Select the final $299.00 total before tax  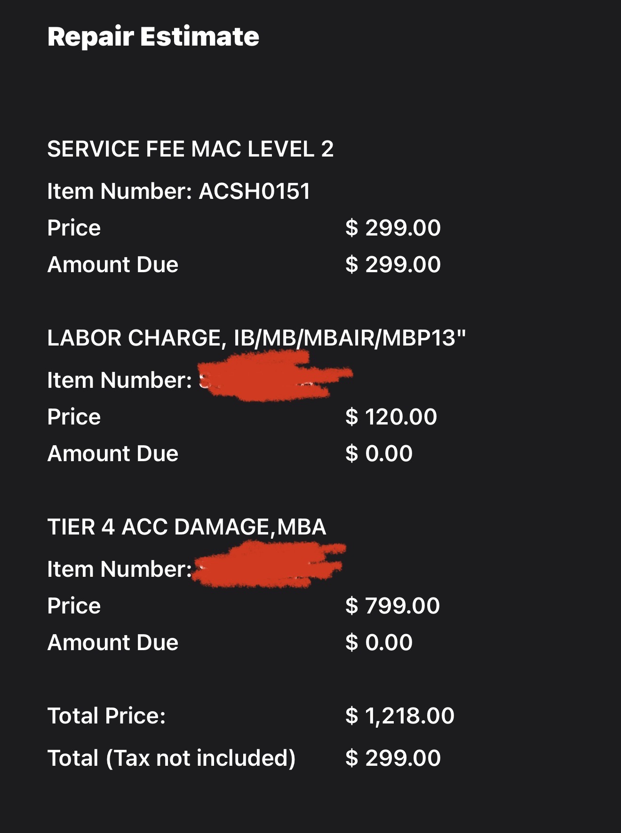click(x=393, y=758)
